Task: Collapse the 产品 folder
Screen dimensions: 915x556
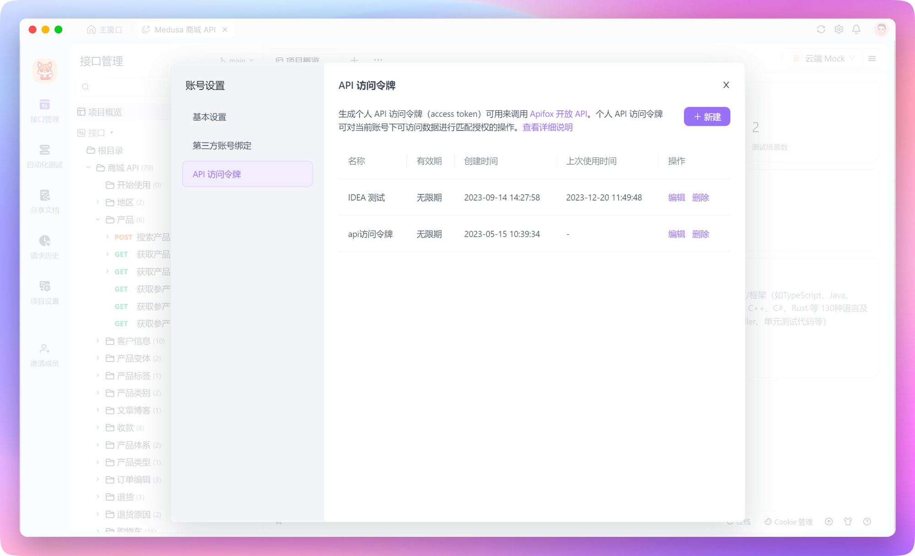Action: click(98, 220)
